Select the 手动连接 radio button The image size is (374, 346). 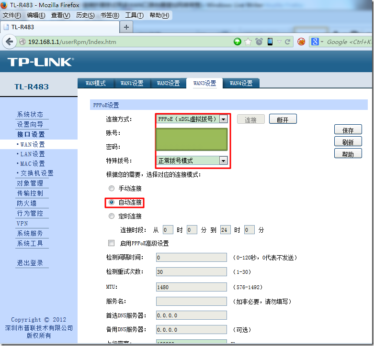coord(112,188)
